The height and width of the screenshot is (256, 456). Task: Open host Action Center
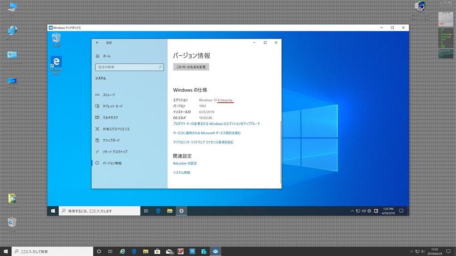tap(448, 252)
